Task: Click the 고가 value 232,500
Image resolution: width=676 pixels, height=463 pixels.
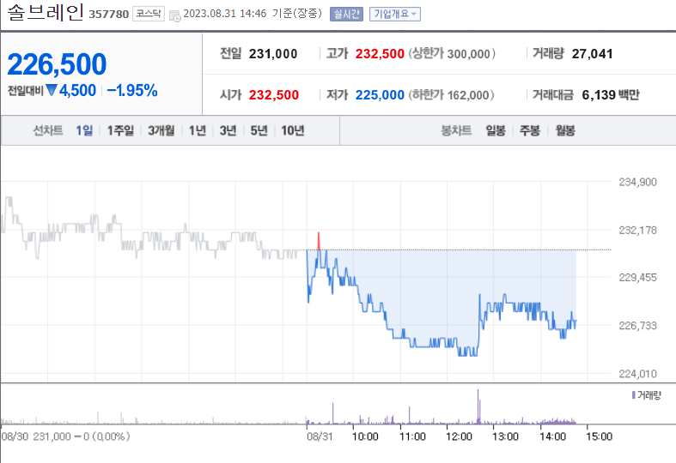Action: pos(380,54)
